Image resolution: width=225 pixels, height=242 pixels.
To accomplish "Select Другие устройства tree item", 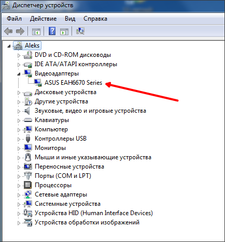I will (x=61, y=101).
